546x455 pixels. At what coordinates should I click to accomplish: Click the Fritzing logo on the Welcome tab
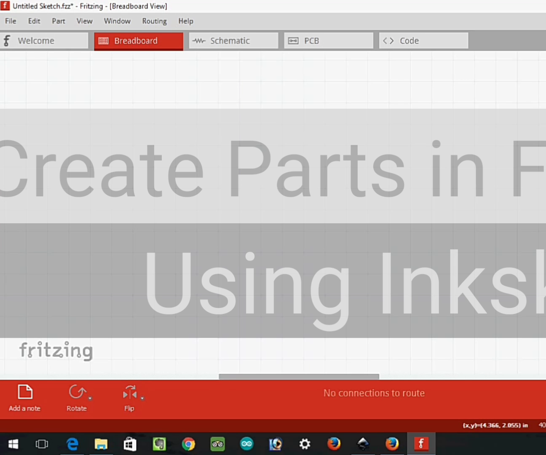[x=6, y=40]
